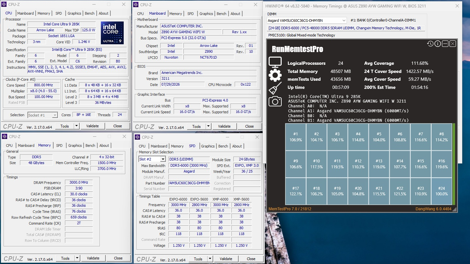This screenshot has height=264, width=470.
Task: Open Tools dropdown arrow in CPU-Z motherboard window
Action: 208,126
